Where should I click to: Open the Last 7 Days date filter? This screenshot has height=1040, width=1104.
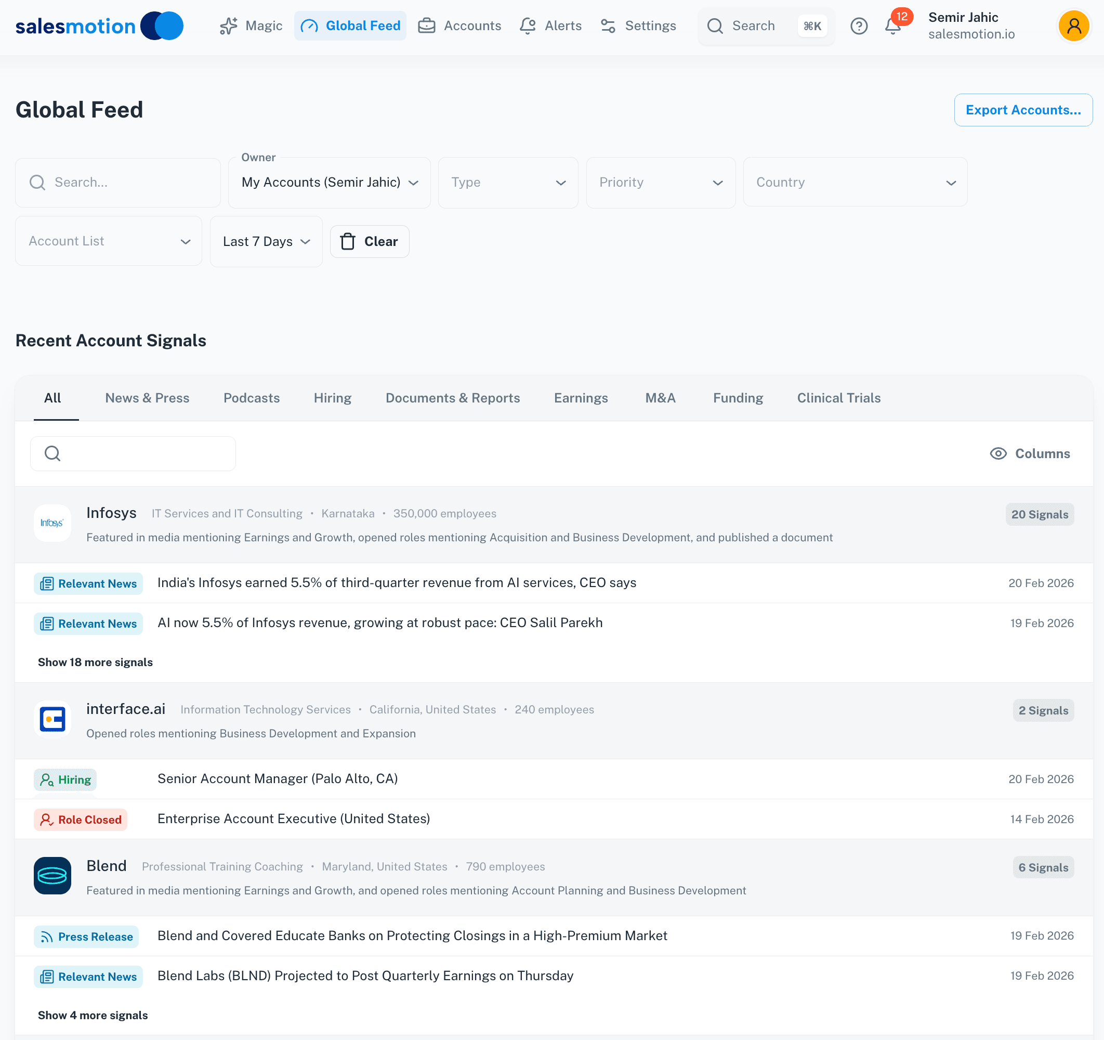click(266, 241)
